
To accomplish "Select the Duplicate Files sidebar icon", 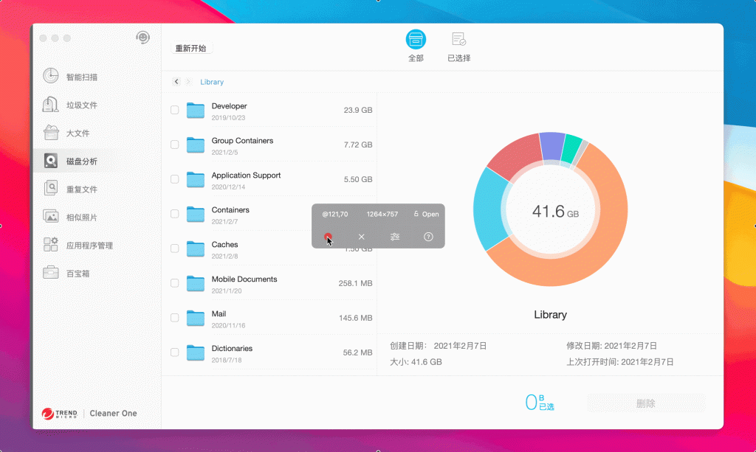I will click(51, 189).
